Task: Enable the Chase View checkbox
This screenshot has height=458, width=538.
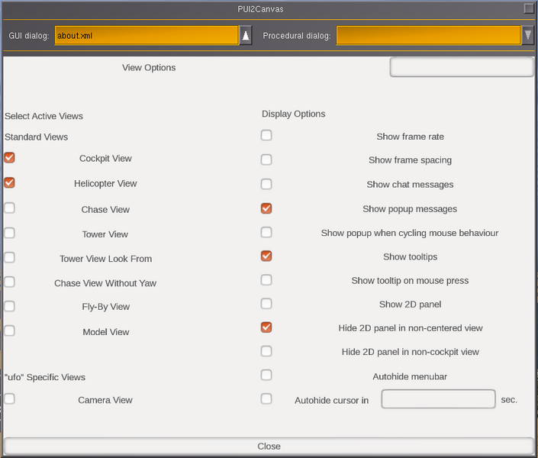Action: pos(10,208)
